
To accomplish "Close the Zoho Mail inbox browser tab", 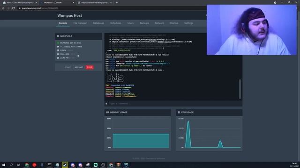I will click(36, 3).
